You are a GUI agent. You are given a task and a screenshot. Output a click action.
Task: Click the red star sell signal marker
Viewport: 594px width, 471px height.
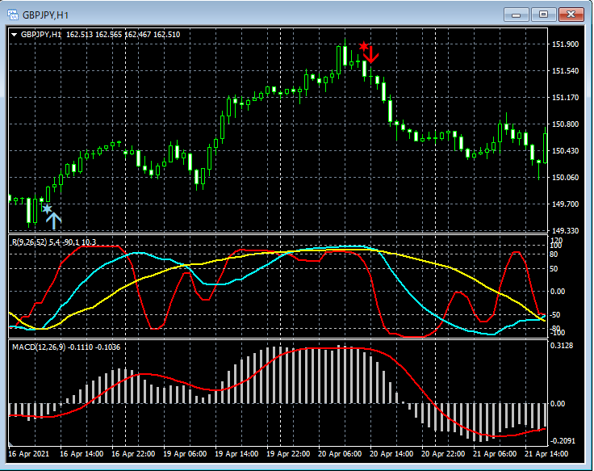click(364, 46)
